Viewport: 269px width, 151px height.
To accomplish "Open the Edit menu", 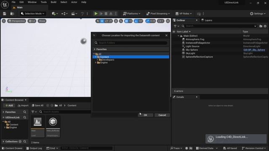I will tap(21, 2).
